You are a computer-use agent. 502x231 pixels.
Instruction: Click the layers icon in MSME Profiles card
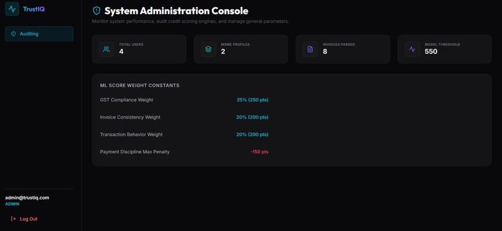tap(209, 49)
